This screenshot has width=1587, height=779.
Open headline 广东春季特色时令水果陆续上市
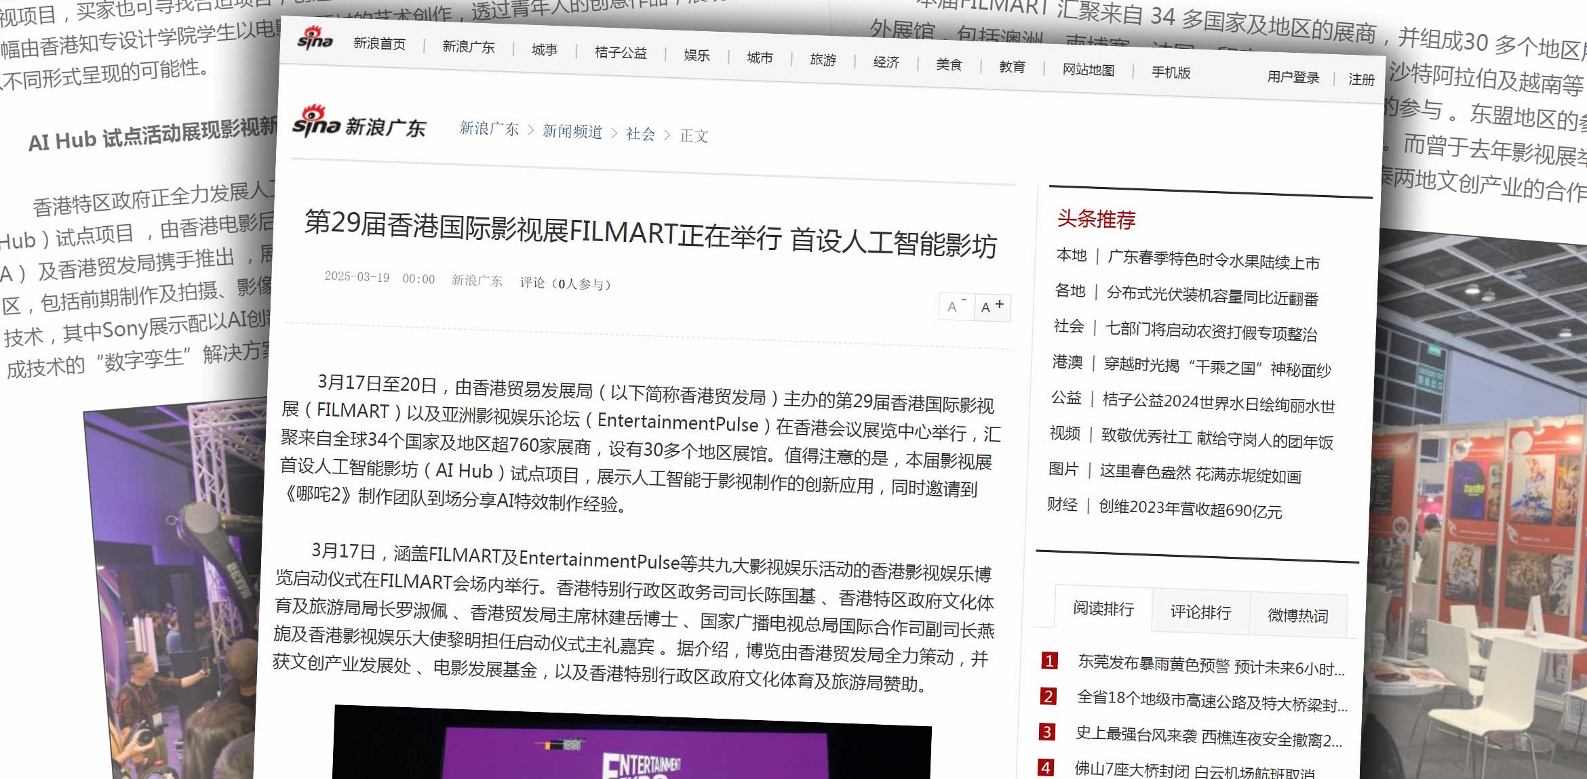pos(1213,260)
